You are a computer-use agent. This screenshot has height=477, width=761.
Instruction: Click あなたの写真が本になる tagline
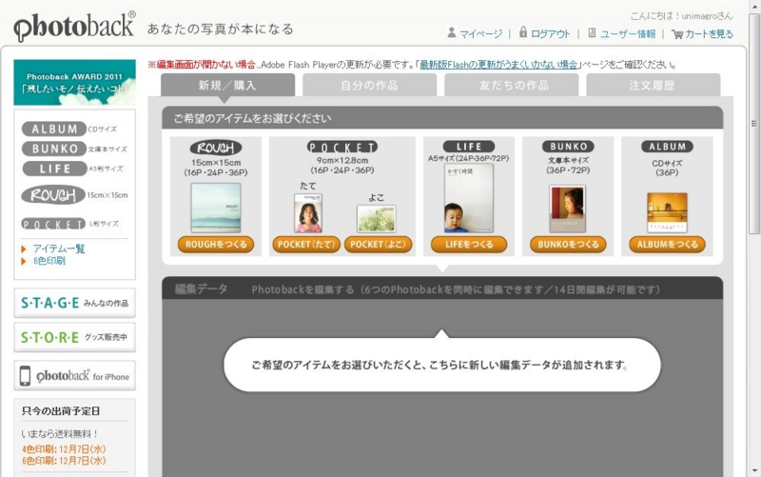click(220, 30)
